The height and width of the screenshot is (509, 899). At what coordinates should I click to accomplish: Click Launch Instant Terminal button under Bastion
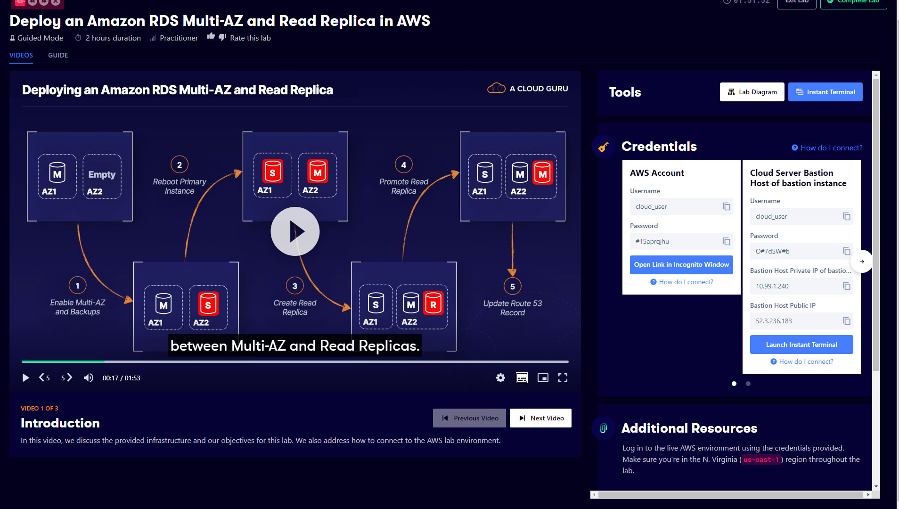(x=801, y=345)
